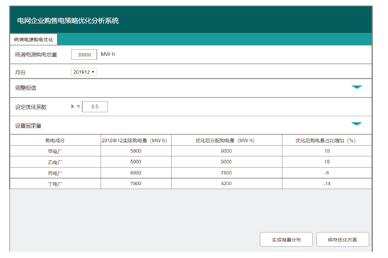Click the 设定优化系数 label
This screenshot has width=388, height=258.
pos(31,107)
